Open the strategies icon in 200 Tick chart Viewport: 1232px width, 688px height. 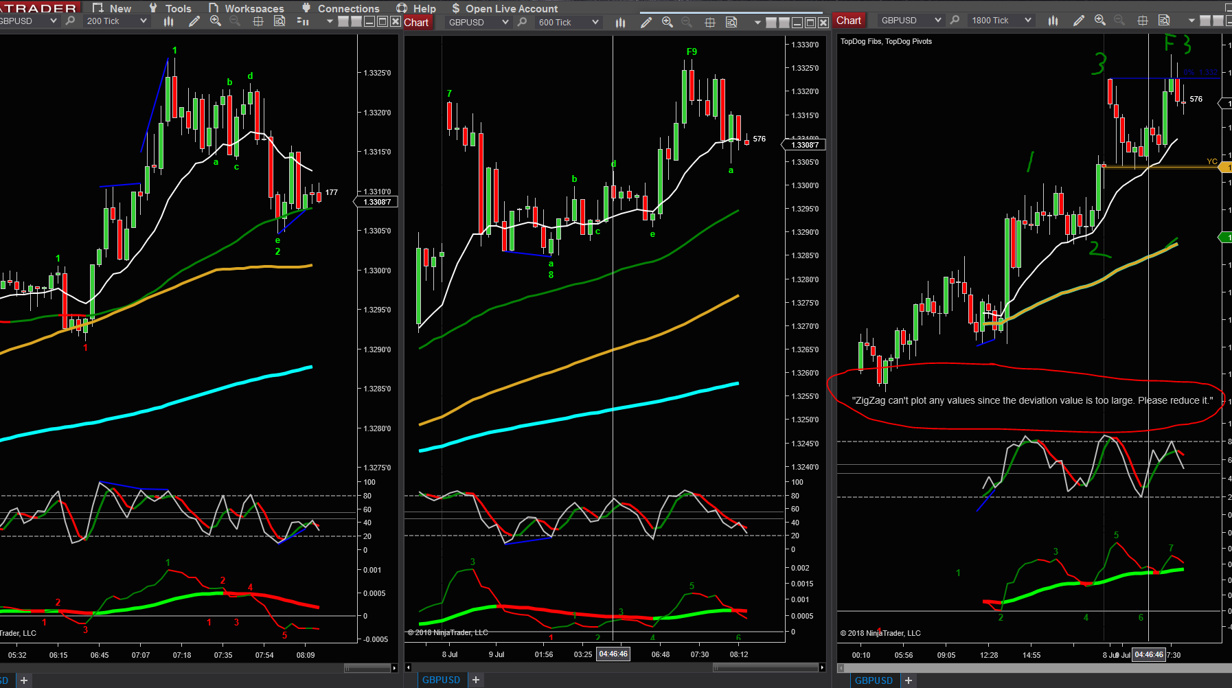click(x=303, y=21)
